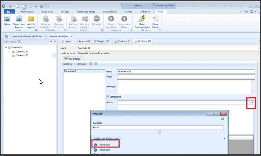Select the Propriedades tab
261x156 pixels.
72,59
